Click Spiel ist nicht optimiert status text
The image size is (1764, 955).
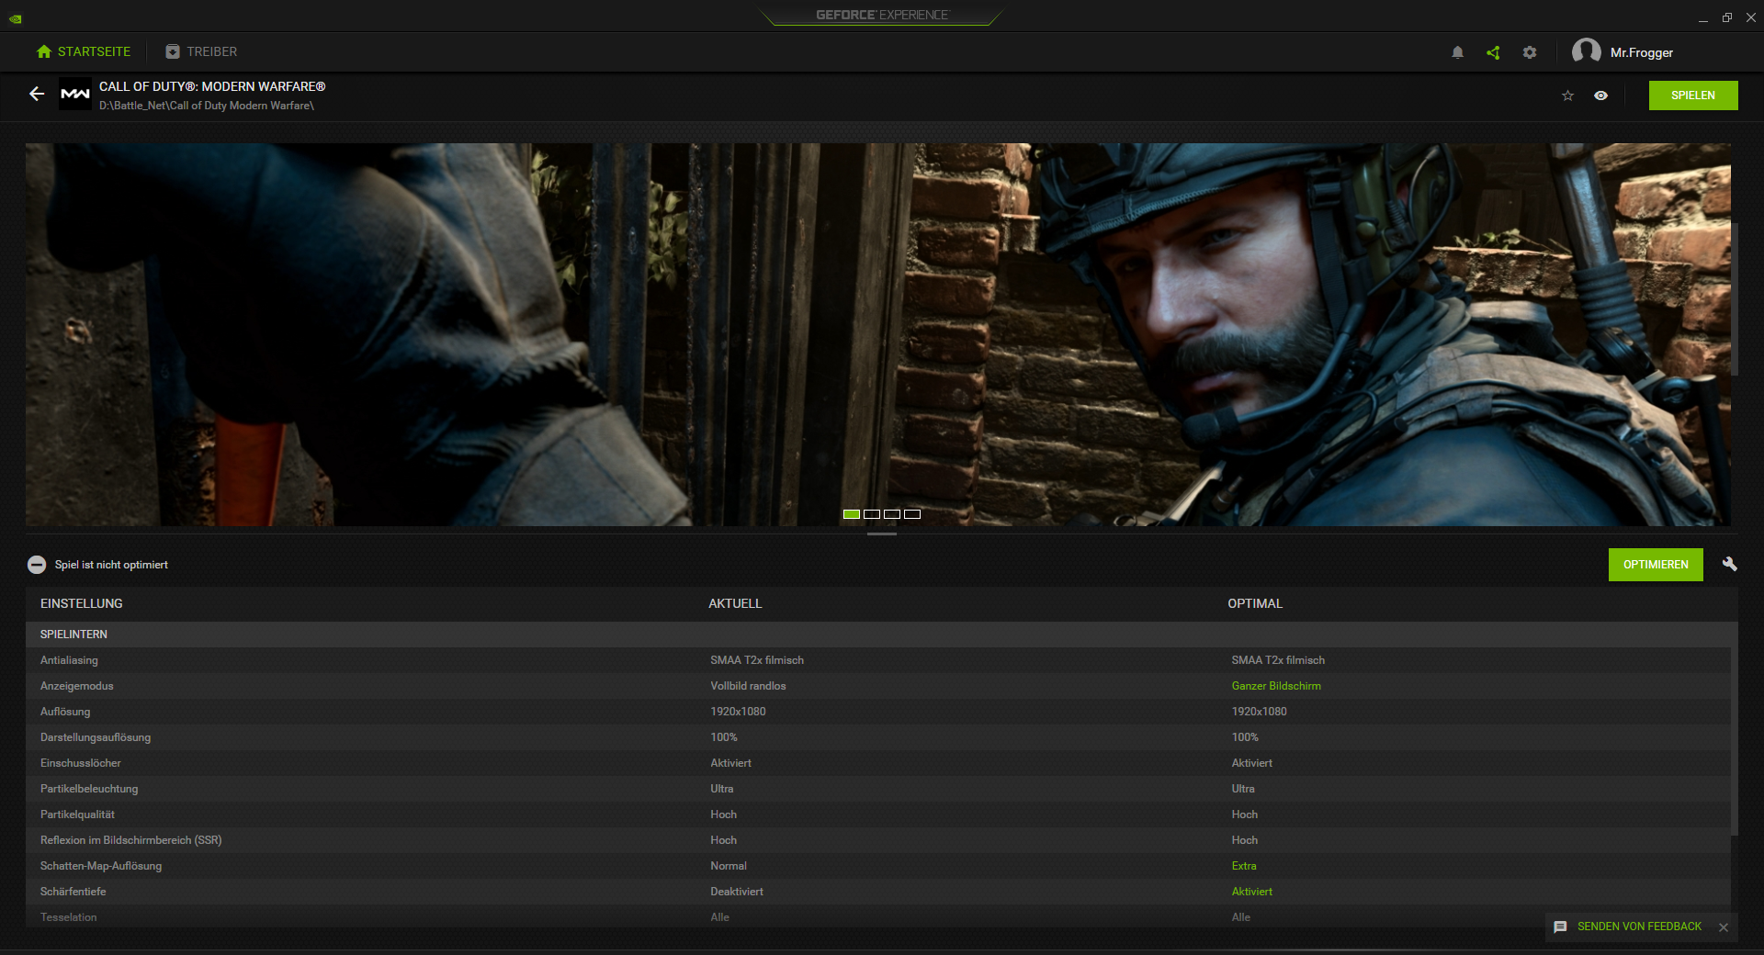(x=111, y=565)
